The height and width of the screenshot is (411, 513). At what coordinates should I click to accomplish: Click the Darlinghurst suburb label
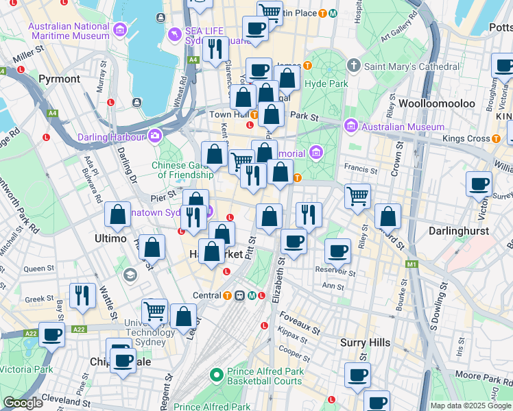tap(459, 231)
